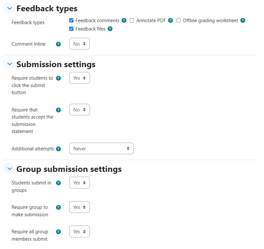Image resolution: width=264 pixels, height=249 pixels.
Task: Open Comment inline help icon
Action: click(x=58, y=44)
